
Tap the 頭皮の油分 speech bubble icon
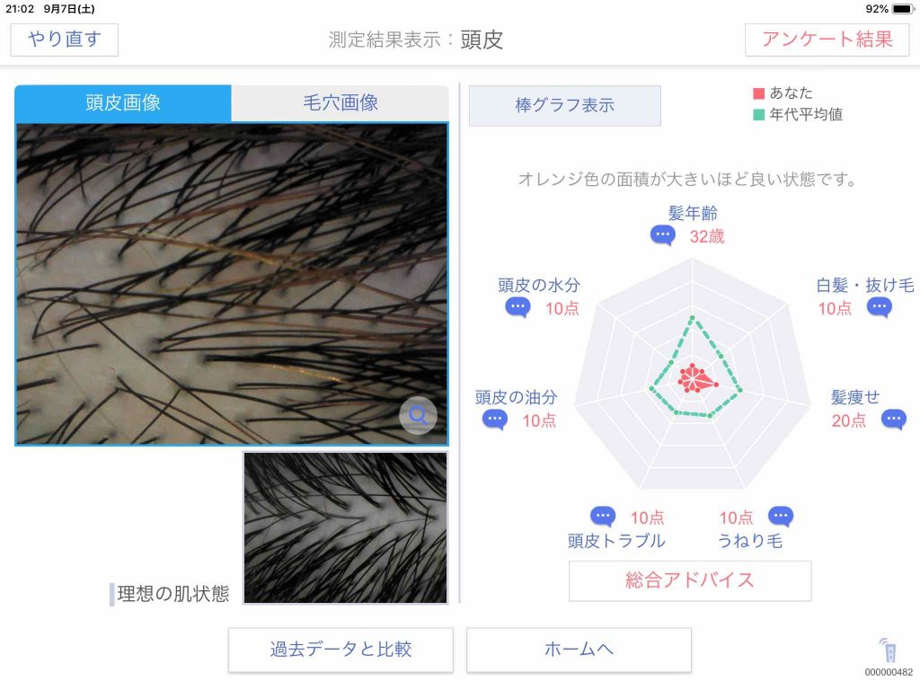(x=495, y=420)
